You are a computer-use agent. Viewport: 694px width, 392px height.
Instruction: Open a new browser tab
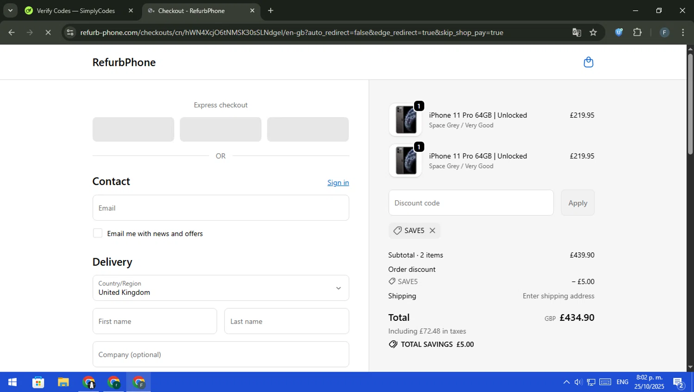(271, 11)
